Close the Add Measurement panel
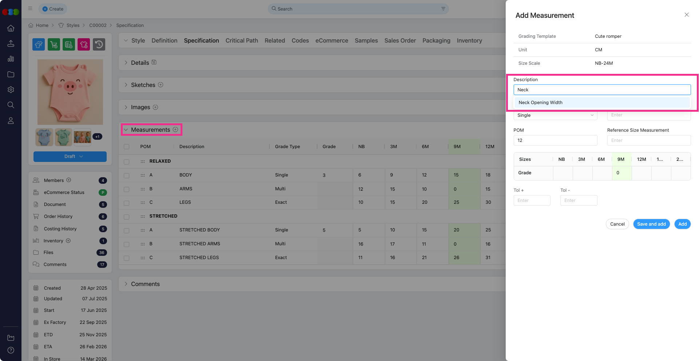Viewport: 699px width, 361px height. (x=686, y=15)
